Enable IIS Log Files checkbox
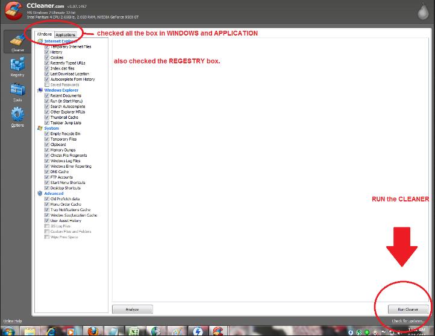The height and width of the screenshot is (336, 435). point(47,226)
